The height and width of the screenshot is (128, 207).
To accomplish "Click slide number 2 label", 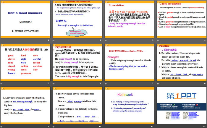I will [101, 40].
